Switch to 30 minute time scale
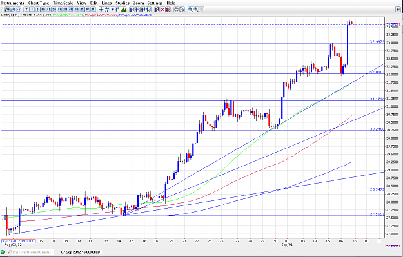The height and width of the screenshot is (257, 403). (x=54, y=10)
